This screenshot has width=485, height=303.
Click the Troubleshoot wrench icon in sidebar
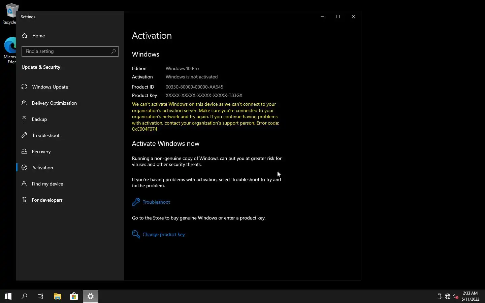24,135
